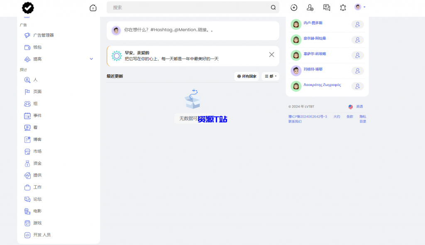Add 泰尔赫·阿松桑 as friend
425x245 pixels.
coord(358,40)
